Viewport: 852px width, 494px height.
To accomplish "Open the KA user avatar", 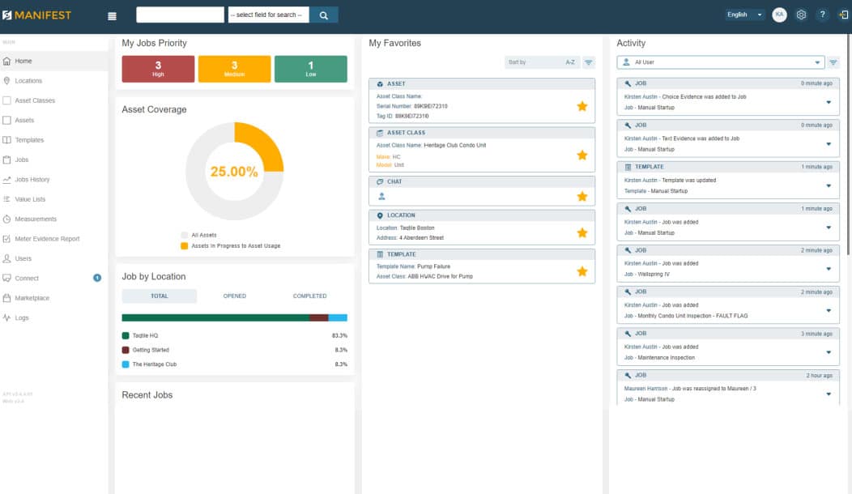I will 779,15.
